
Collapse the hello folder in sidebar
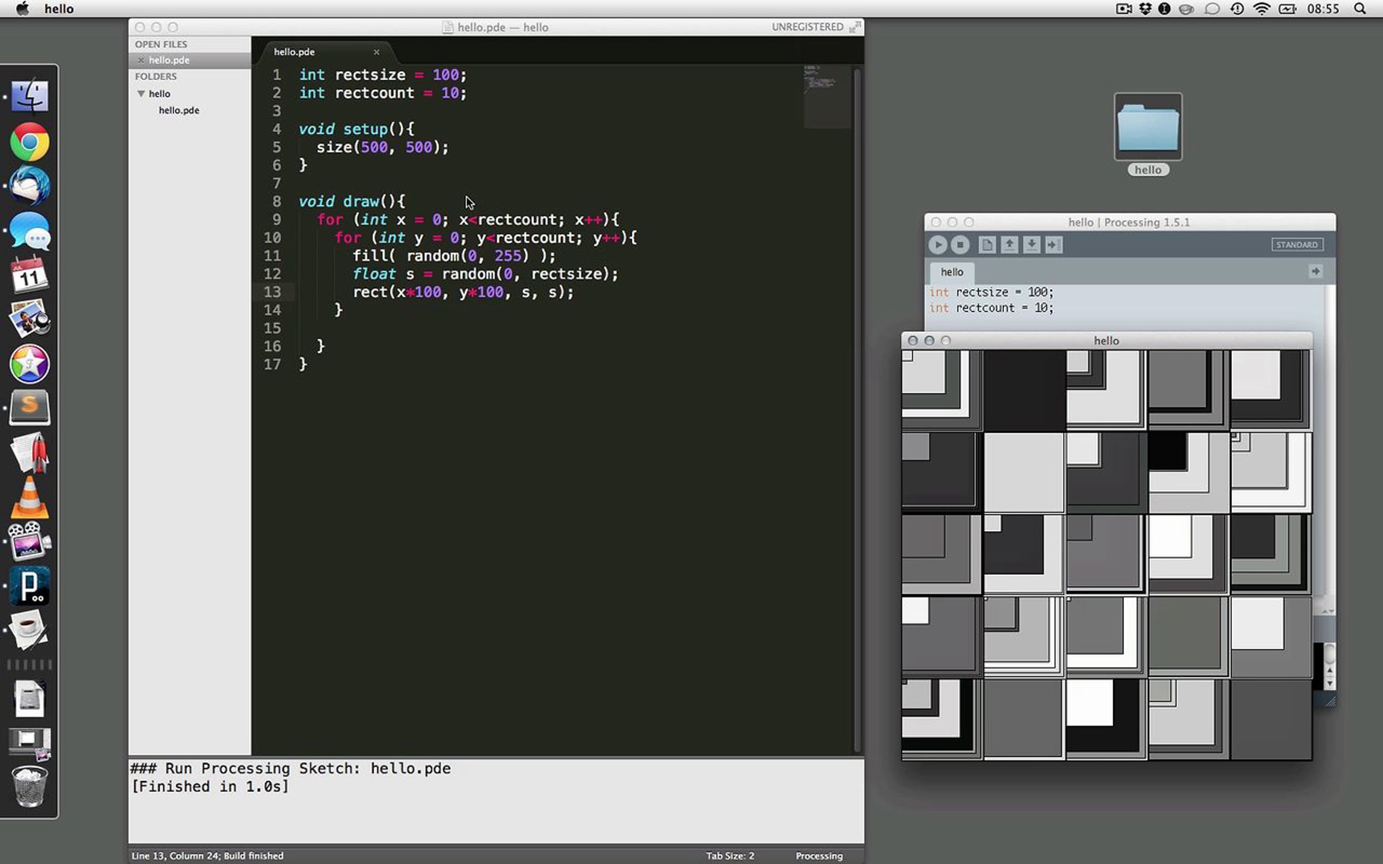(141, 93)
